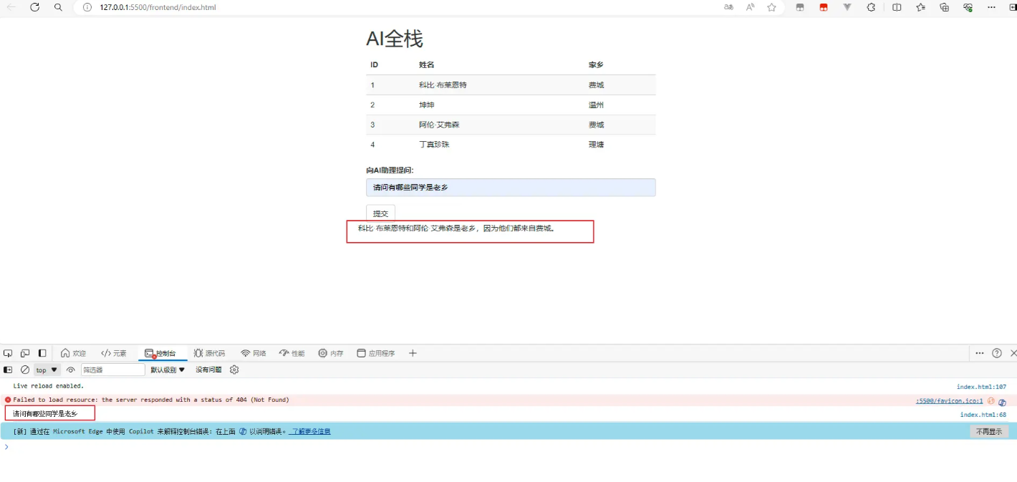Open the 默认级别 log level dropdown

tap(168, 370)
